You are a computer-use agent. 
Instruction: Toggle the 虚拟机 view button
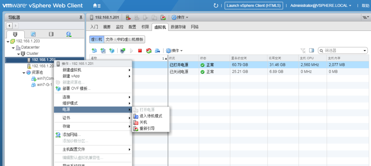click(x=97, y=39)
